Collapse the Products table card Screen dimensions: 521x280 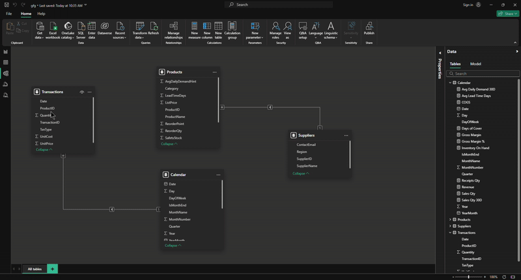pos(169,144)
